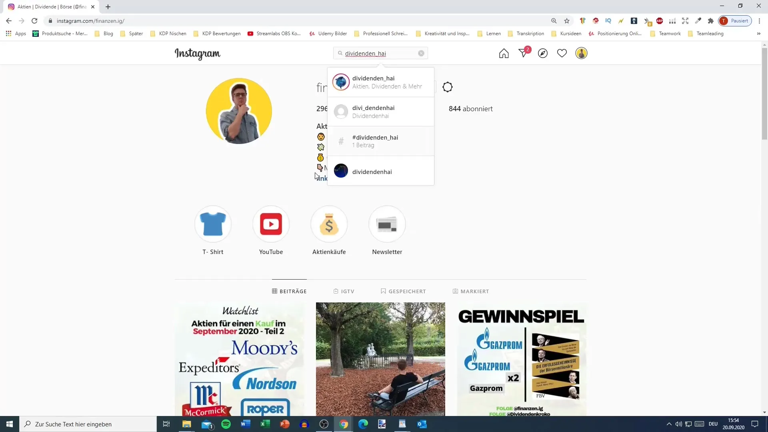The width and height of the screenshot is (768, 432).
Task: Select dividendenhai search result
Action: [x=380, y=171]
